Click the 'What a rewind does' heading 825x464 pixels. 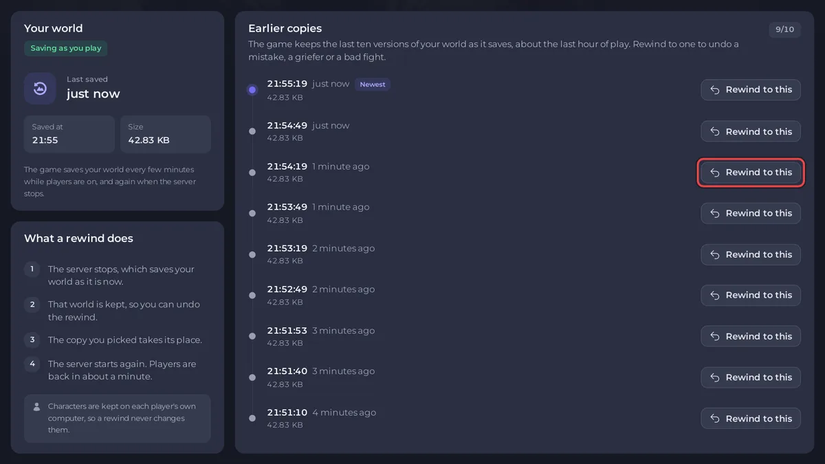[78, 239]
